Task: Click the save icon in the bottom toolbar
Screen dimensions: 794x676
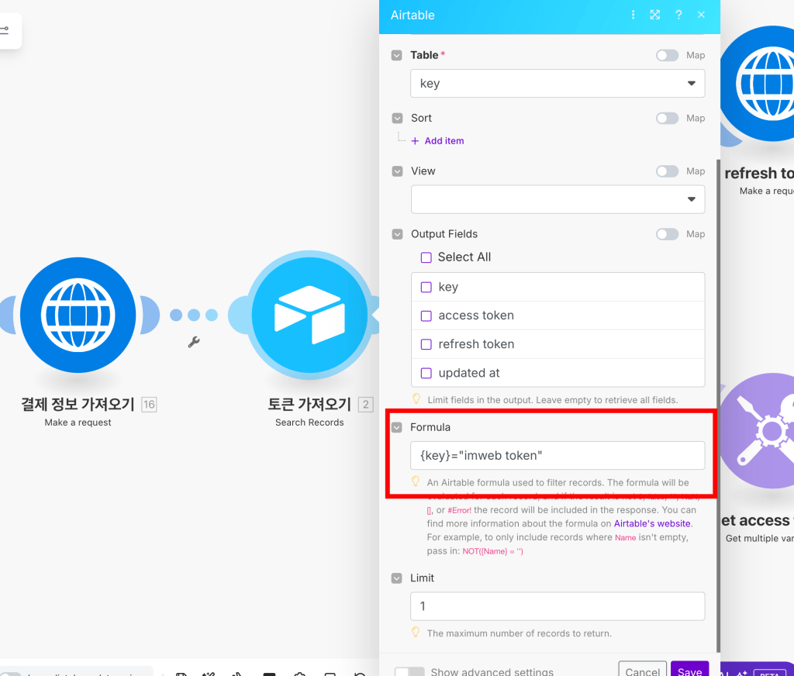Action: (x=181, y=673)
